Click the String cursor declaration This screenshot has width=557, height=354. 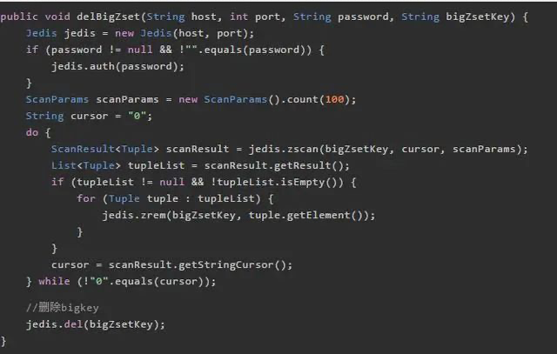tap(66, 116)
